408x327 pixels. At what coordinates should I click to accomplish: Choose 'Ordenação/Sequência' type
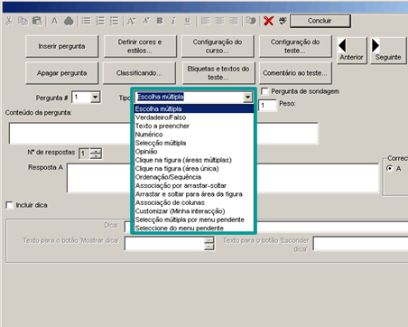[194, 177]
